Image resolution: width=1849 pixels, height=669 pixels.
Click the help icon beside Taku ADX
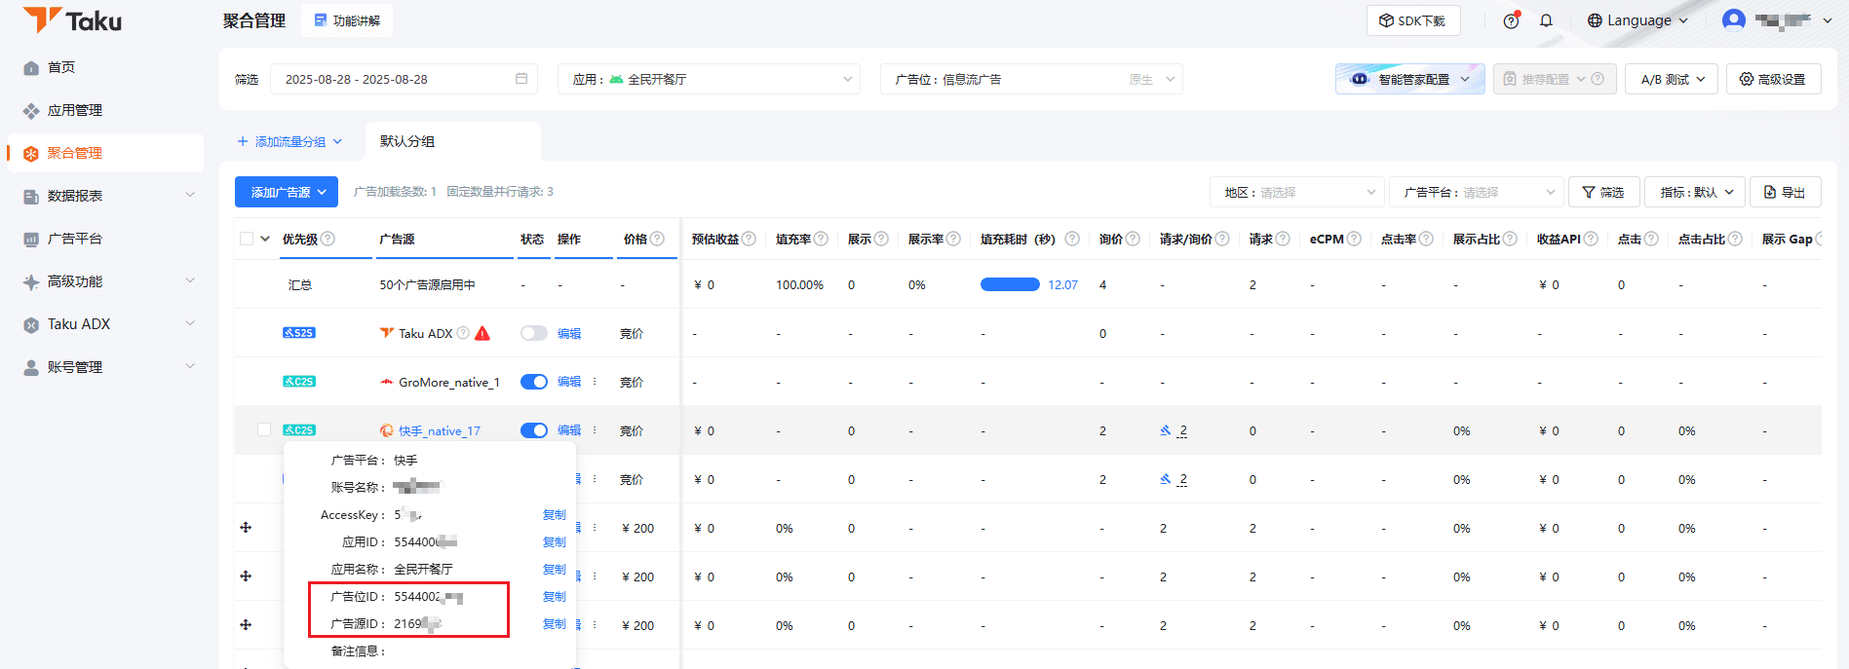pyautogui.click(x=463, y=333)
